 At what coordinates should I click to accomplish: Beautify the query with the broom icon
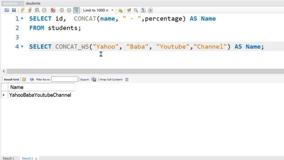[129, 10]
